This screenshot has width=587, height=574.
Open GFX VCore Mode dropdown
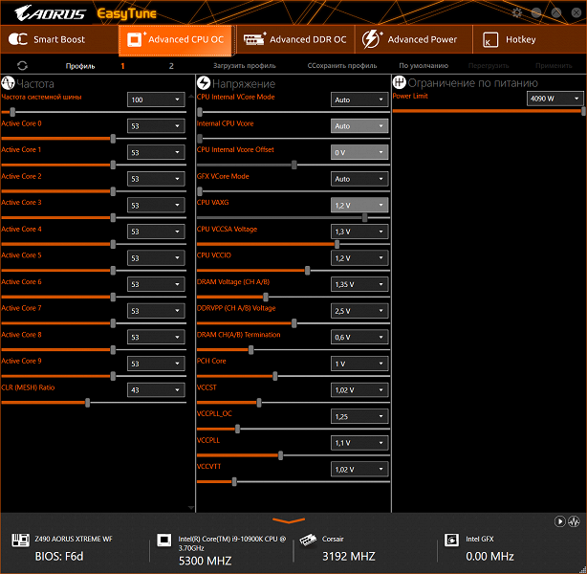pyautogui.click(x=359, y=179)
